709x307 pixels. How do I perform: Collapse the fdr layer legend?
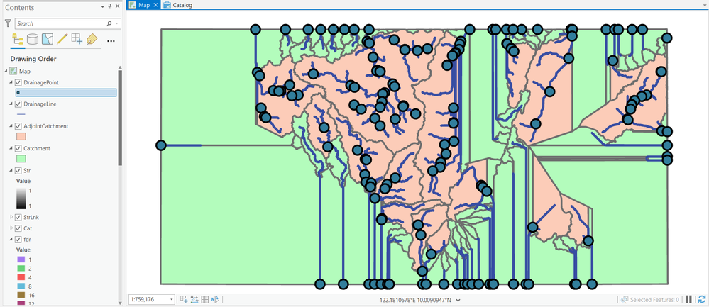coord(11,239)
